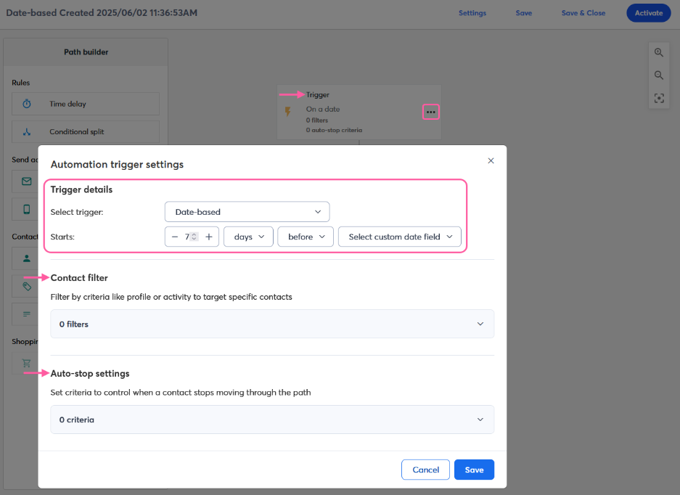The width and height of the screenshot is (680, 495).
Task: Click the zoom in magnifier icon
Action: (659, 52)
